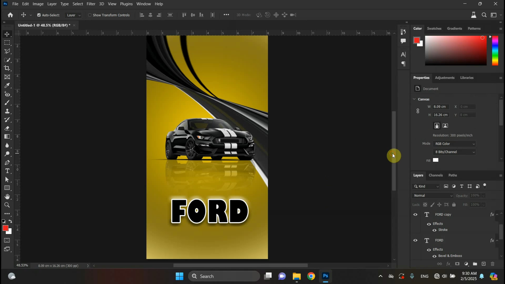Select the Polygonal Lasso tool
Viewport: 505px width, 284px height.
[7, 51]
